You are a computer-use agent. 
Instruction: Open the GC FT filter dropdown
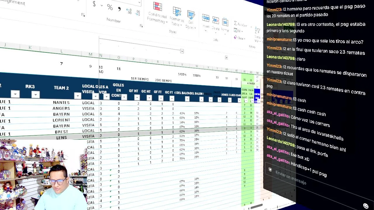pyautogui.click(x=172, y=99)
